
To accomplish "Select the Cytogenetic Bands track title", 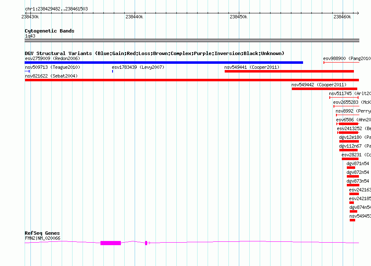I will tap(50, 31).
